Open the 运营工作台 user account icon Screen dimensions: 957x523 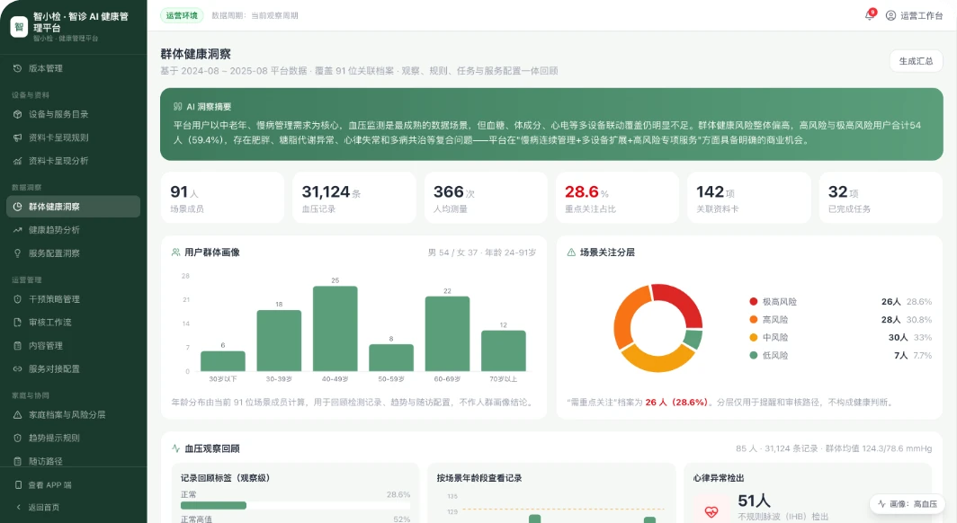(890, 15)
